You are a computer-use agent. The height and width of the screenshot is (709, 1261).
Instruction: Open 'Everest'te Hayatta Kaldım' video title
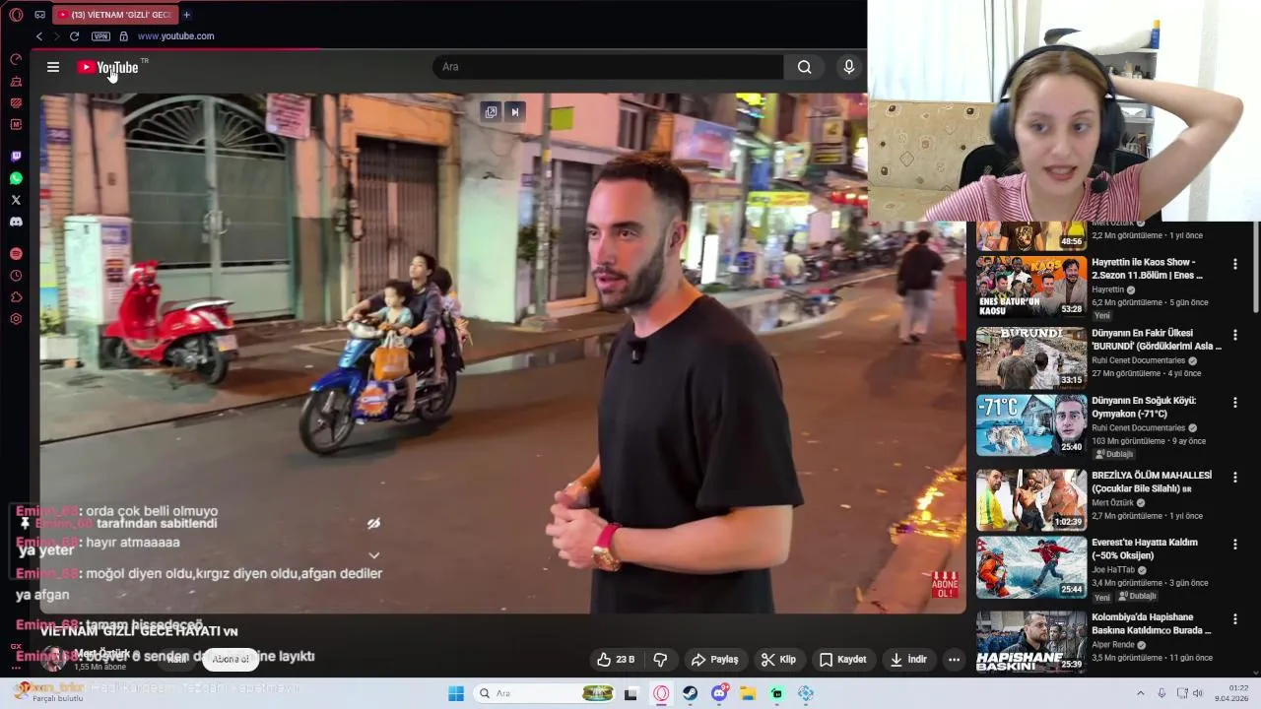[x=1145, y=548]
